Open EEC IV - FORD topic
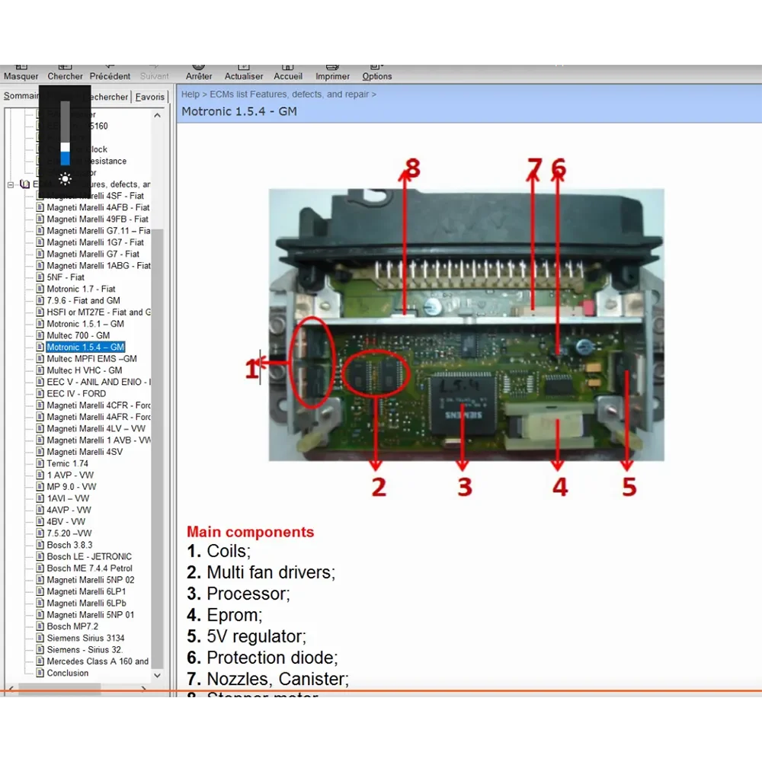This screenshot has height=762, width=762. (x=76, y=394)
